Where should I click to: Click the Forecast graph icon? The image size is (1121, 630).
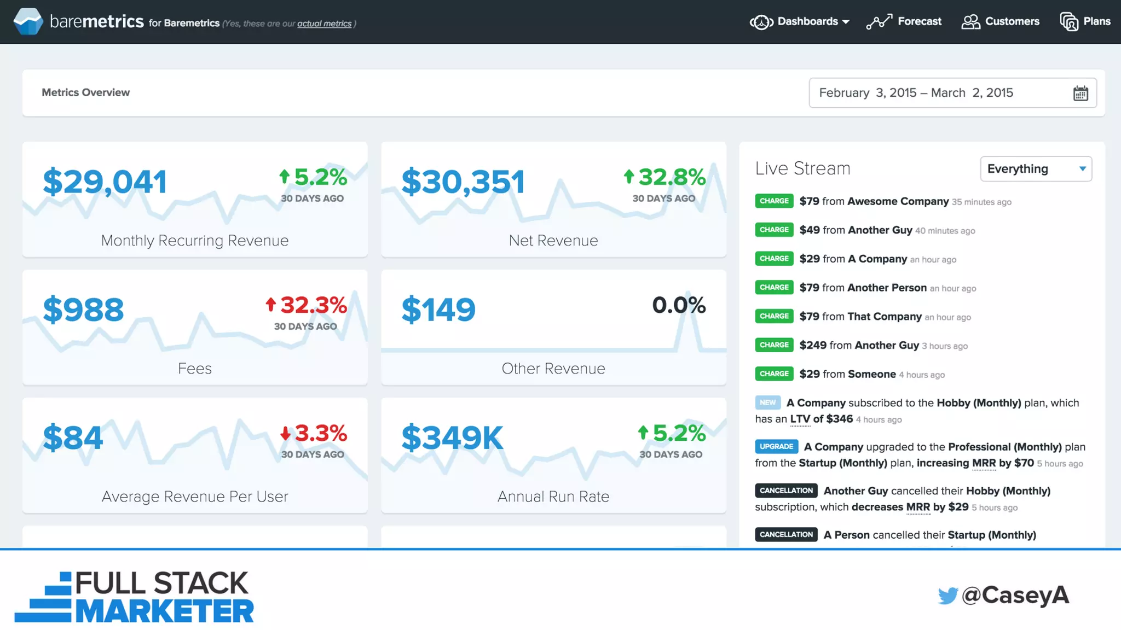[x=879, y=22]
